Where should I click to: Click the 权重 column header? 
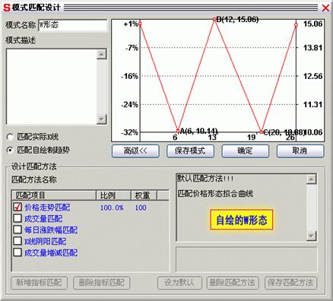coord(144,195)
